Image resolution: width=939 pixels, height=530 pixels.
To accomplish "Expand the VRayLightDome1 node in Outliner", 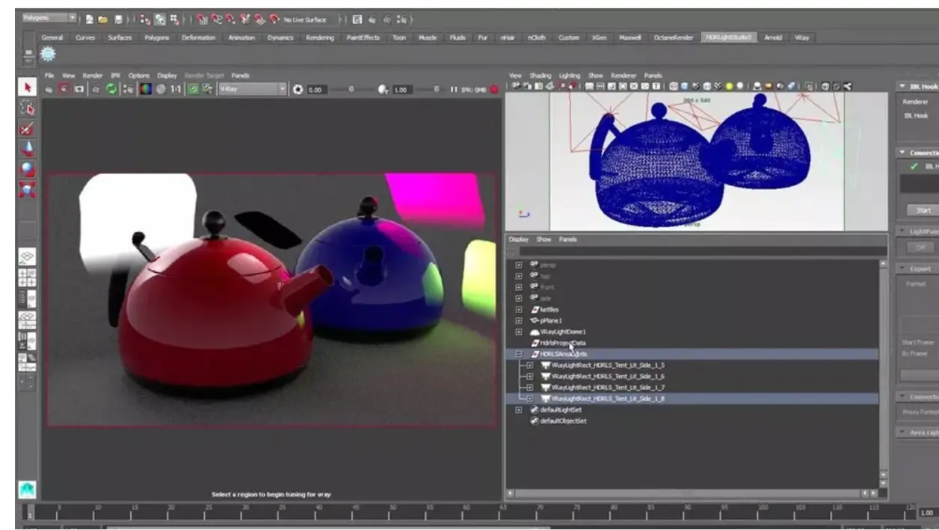I will tap(519, 332).
